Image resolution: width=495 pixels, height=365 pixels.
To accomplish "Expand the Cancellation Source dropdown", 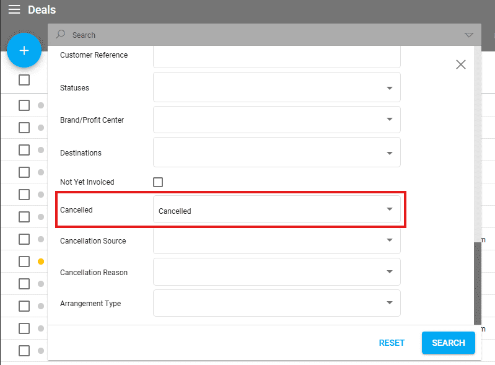I will (x=389, y=240).
